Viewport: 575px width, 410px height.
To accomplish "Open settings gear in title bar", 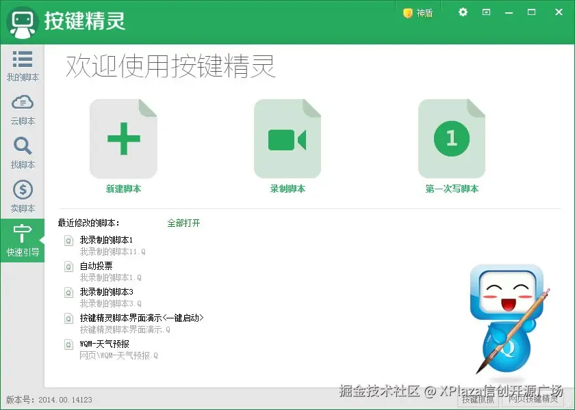I will point(463,12).
